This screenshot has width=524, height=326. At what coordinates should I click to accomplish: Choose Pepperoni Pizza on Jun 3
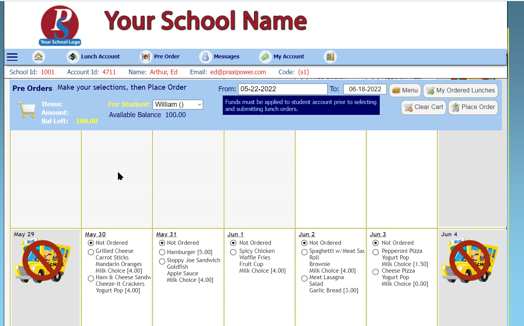(x=376, y=252)
